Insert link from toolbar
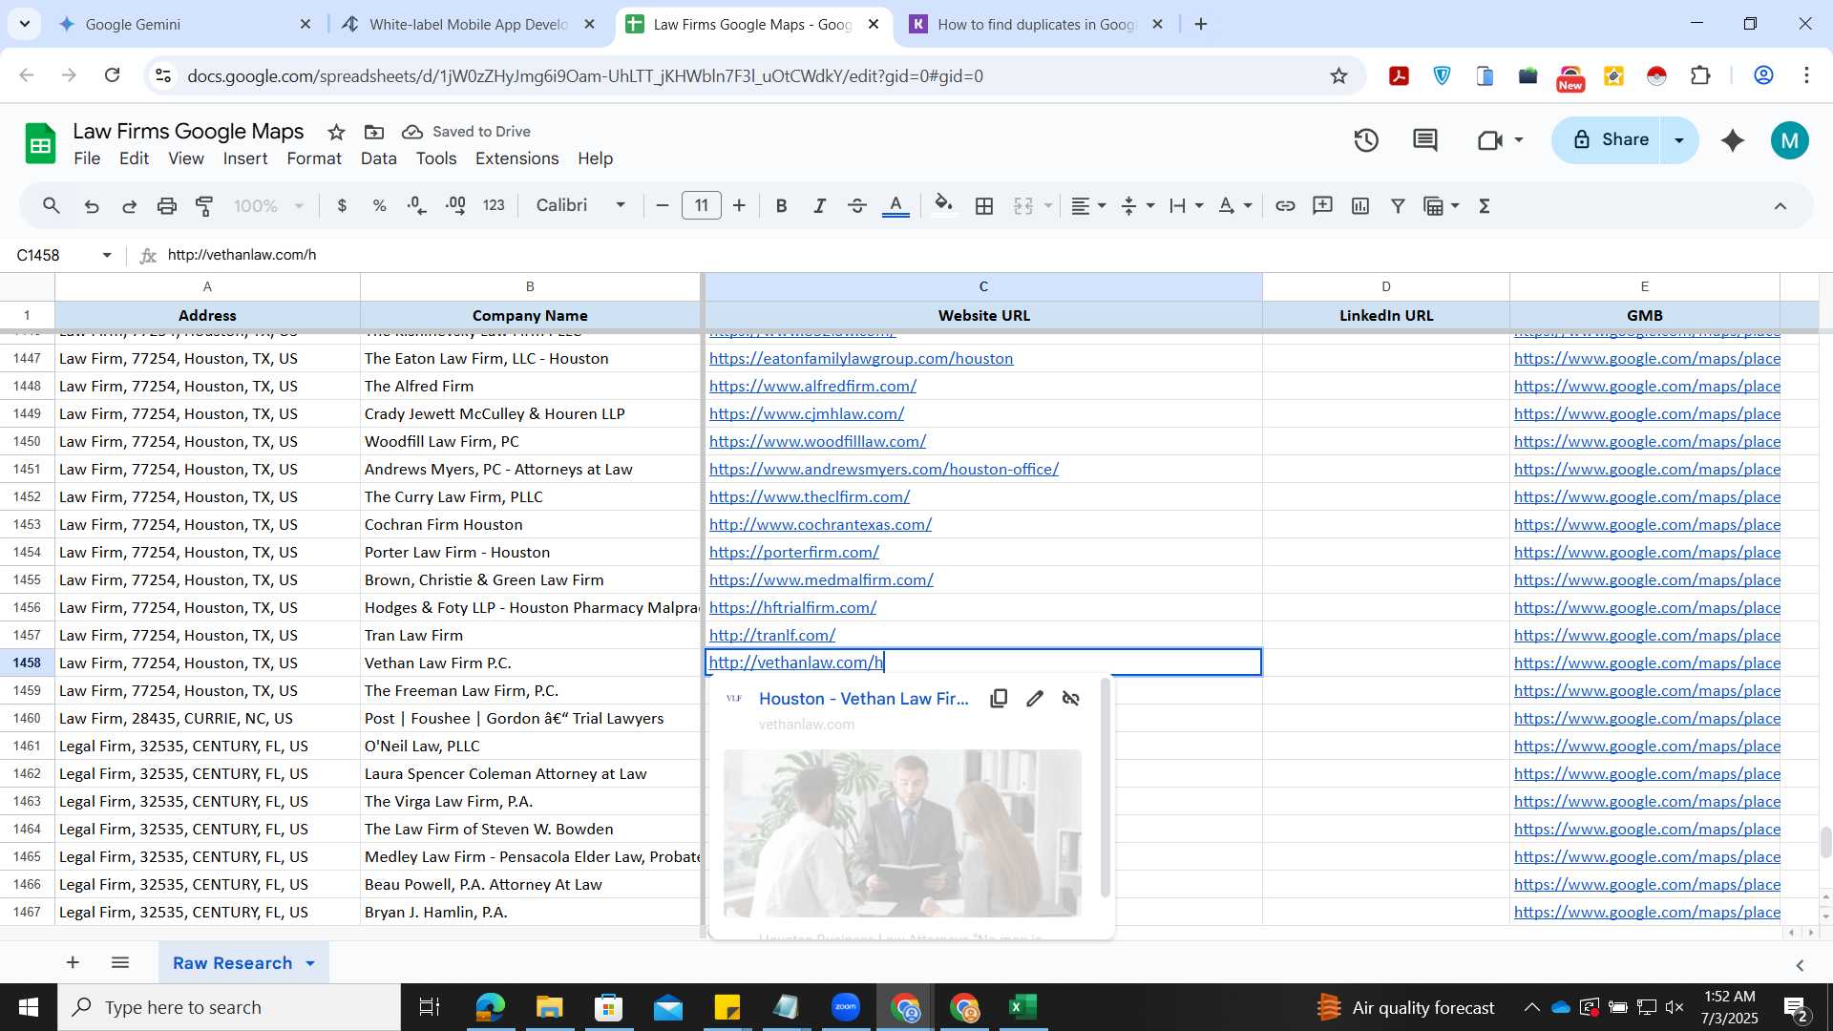 pyautogui.click(x=1285, y=205)
